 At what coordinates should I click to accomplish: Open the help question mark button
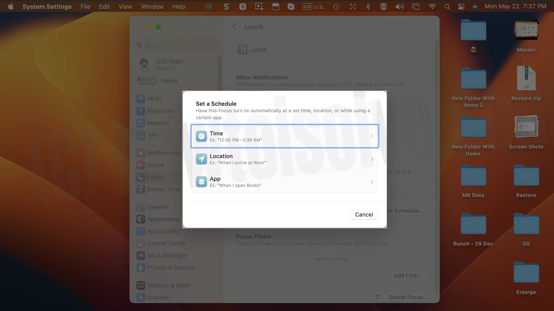click(x=377, y=297)
